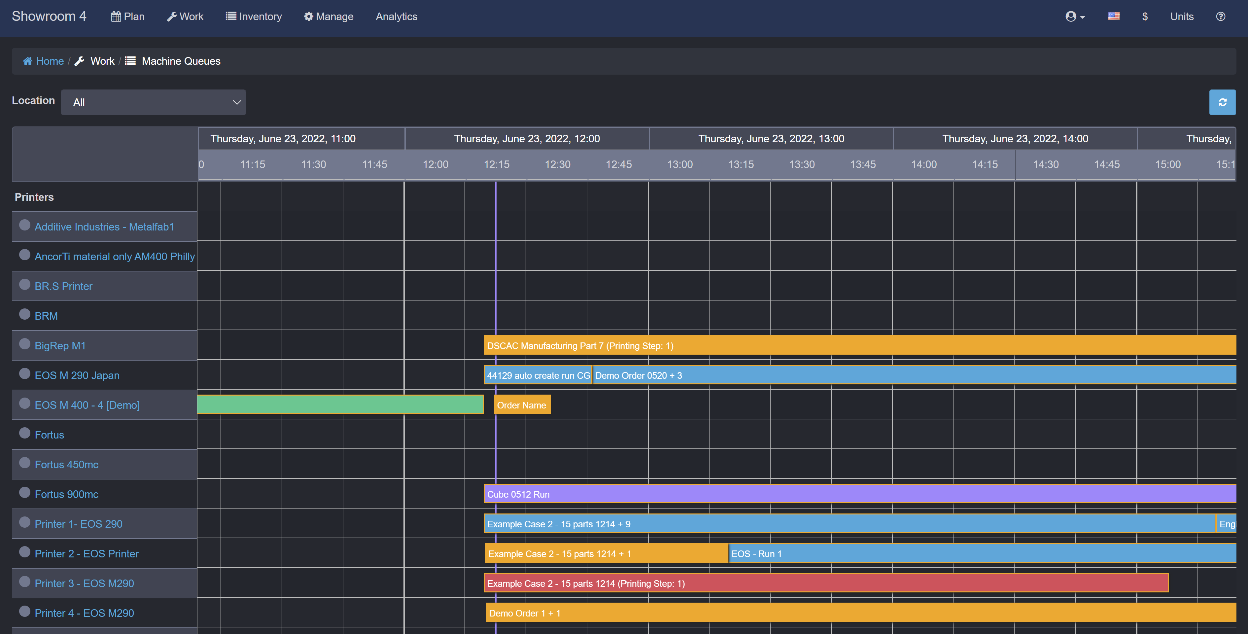Click the status dot beside Printer 3 - EOS M290
The image size is (1248, 634).
25,581
